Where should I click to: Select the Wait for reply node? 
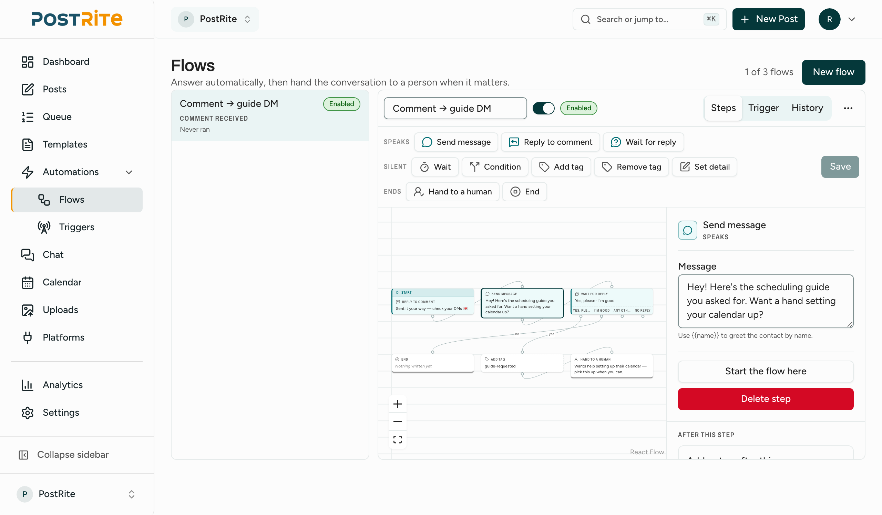(x=612, y=302)
